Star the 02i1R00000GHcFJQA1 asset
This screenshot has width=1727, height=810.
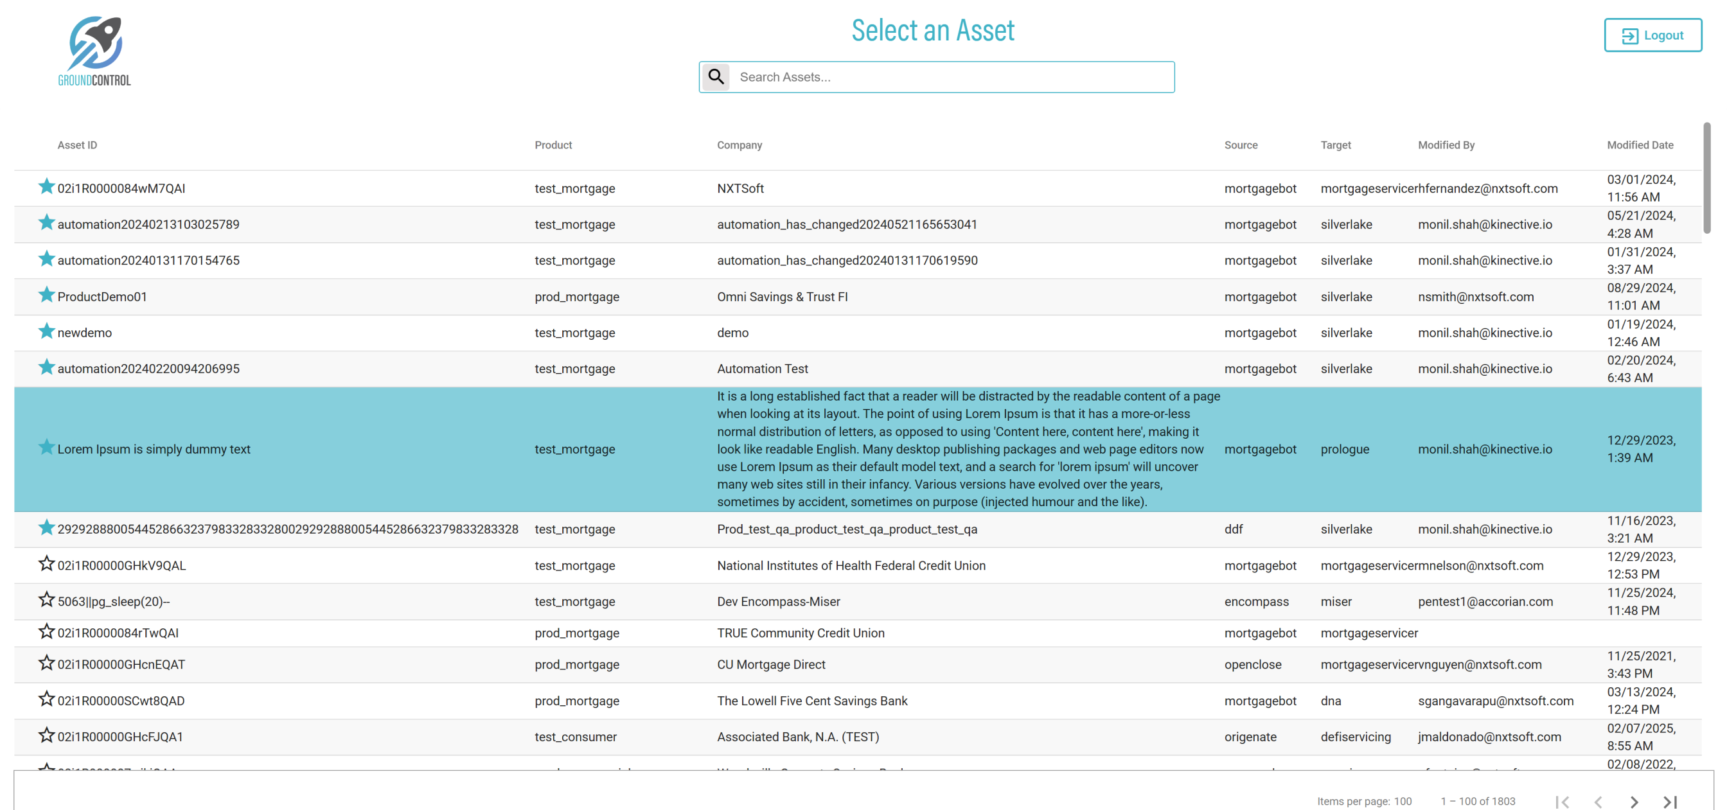[x=46, y=735]
